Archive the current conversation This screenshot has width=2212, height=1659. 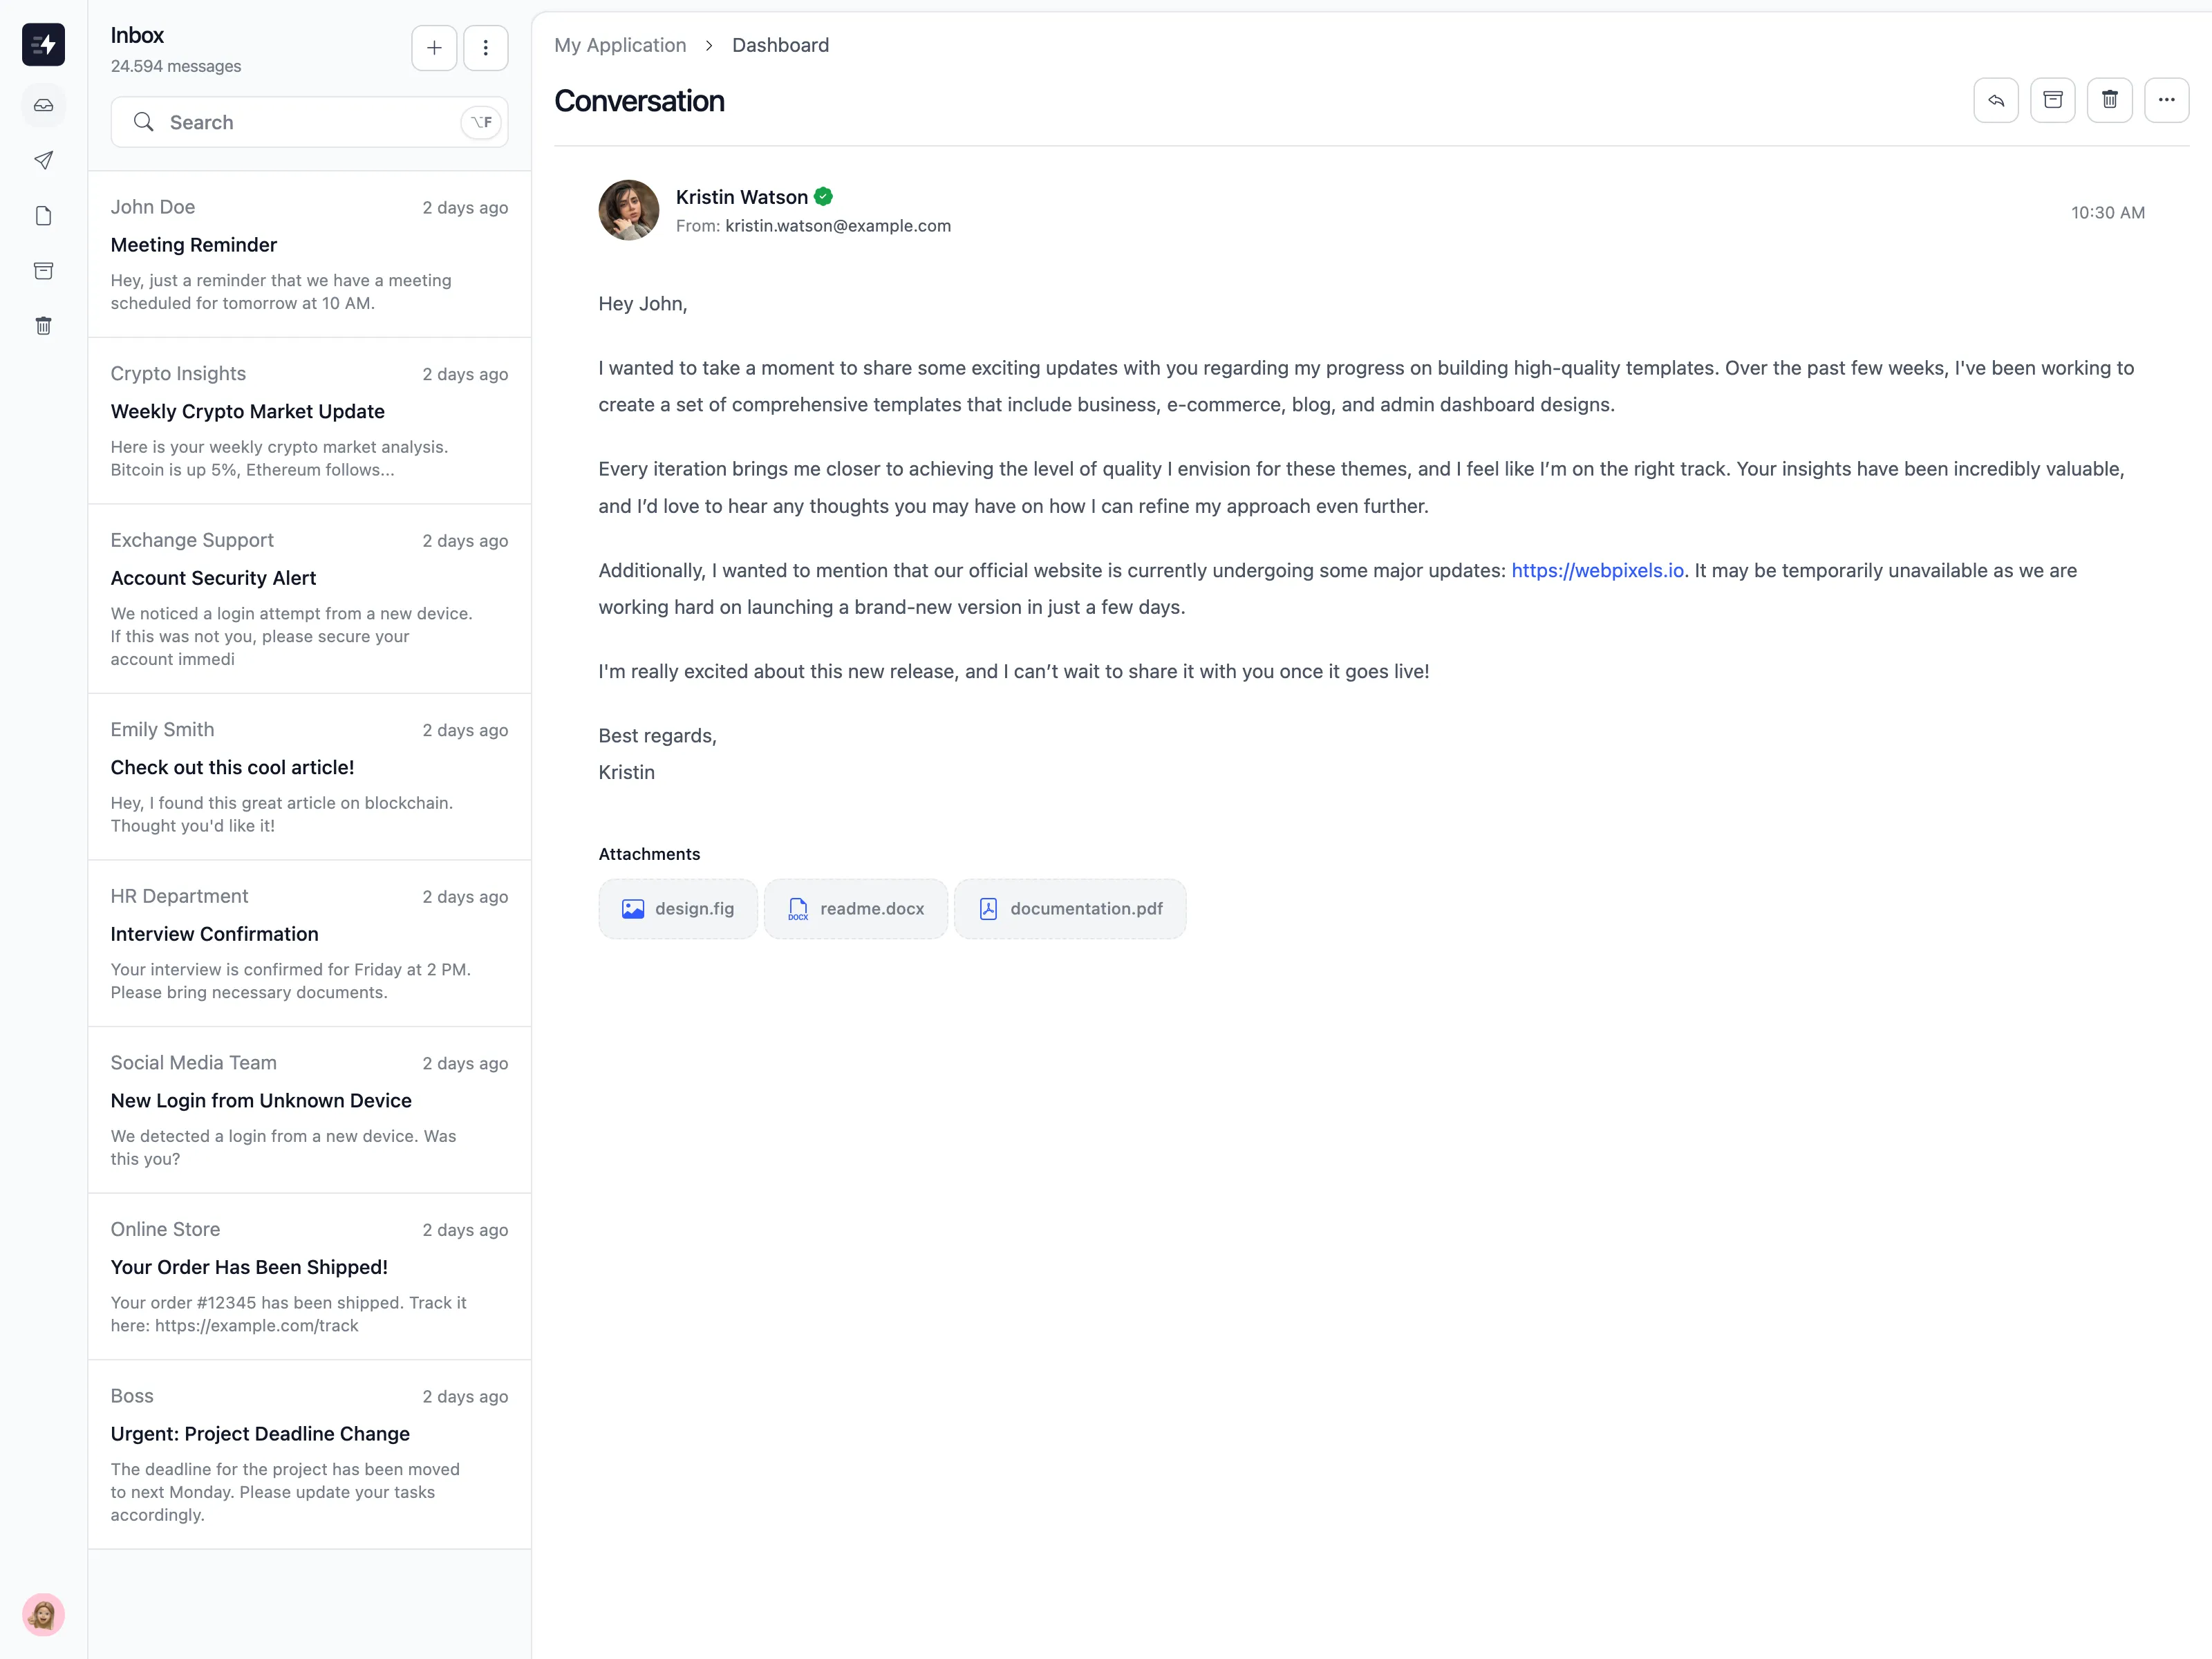point(2052,100)
